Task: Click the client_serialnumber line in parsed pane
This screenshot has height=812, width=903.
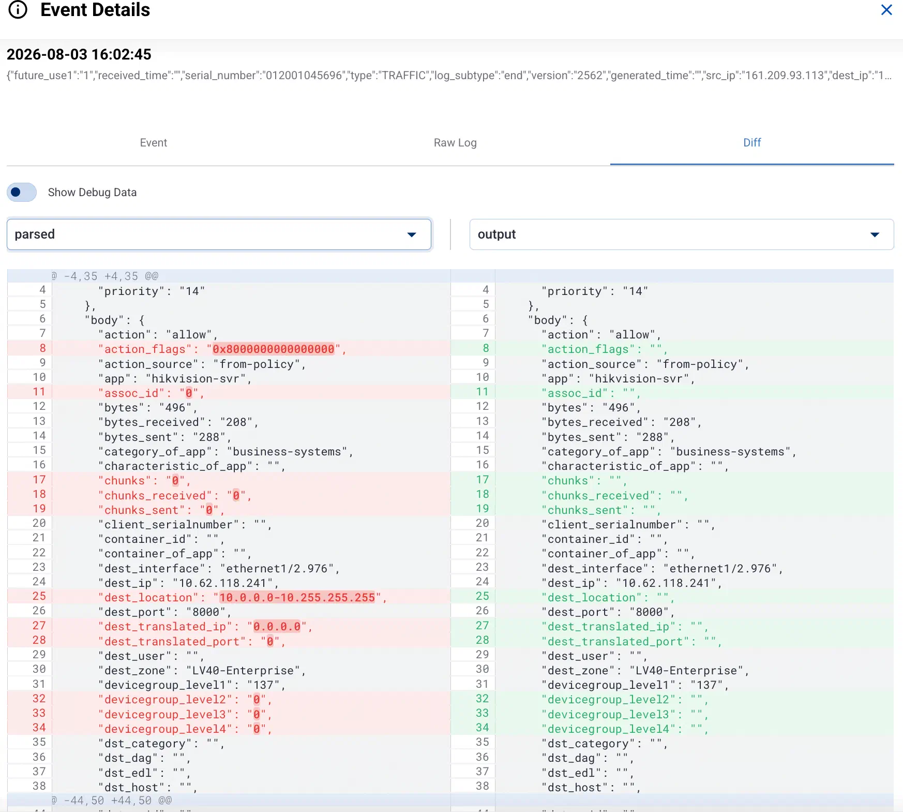Action: coord(229,524)
